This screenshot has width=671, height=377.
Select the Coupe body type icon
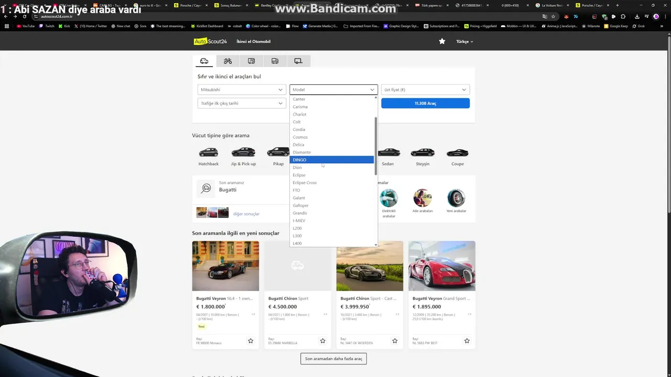(x=457, y=152)
